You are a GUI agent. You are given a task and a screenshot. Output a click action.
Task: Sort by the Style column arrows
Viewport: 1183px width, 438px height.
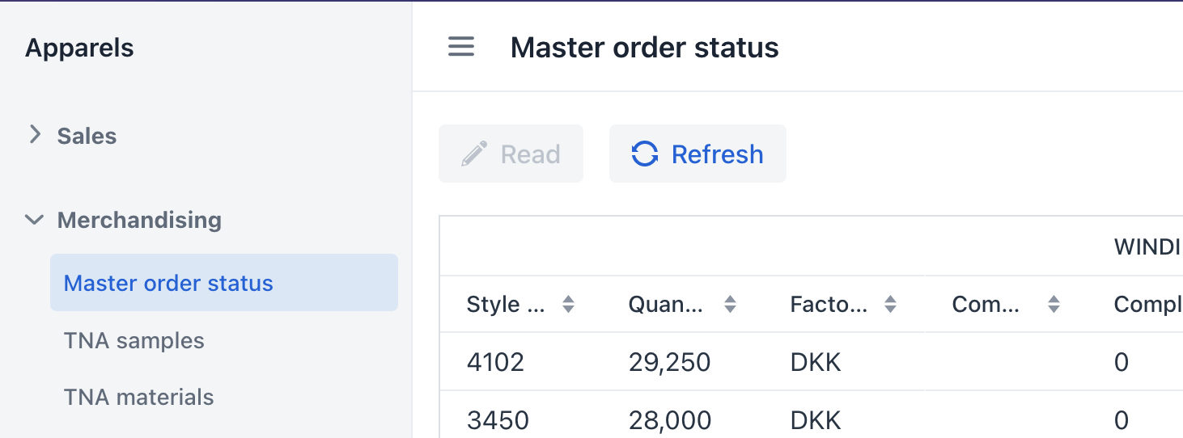coord(569,304)
